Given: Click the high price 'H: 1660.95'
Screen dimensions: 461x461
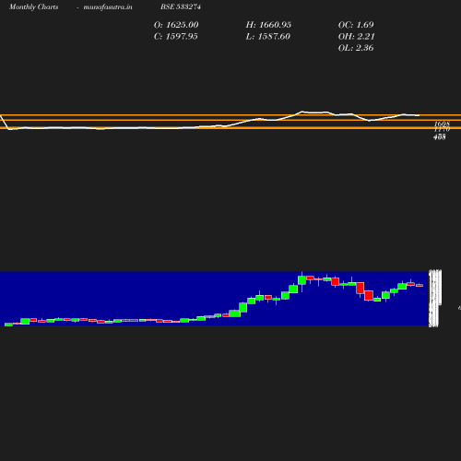Looking at the screenshot, I should click(x=268, y=25).
